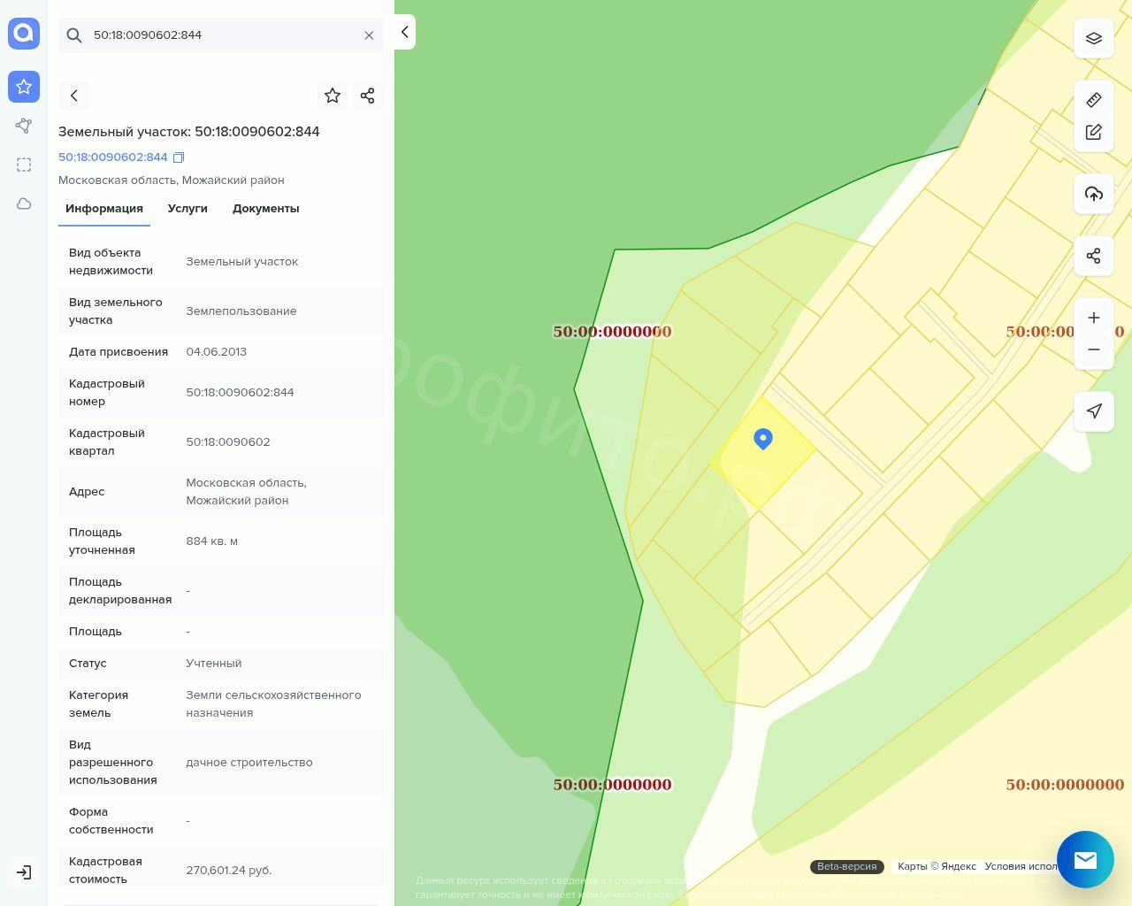Screen dimensions: 1132x906
Task: Share the map via right toolbar icon
Action: (1094, 257)
